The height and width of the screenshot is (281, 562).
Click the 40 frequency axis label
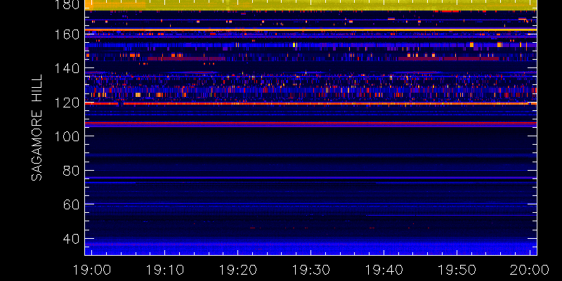72,239
